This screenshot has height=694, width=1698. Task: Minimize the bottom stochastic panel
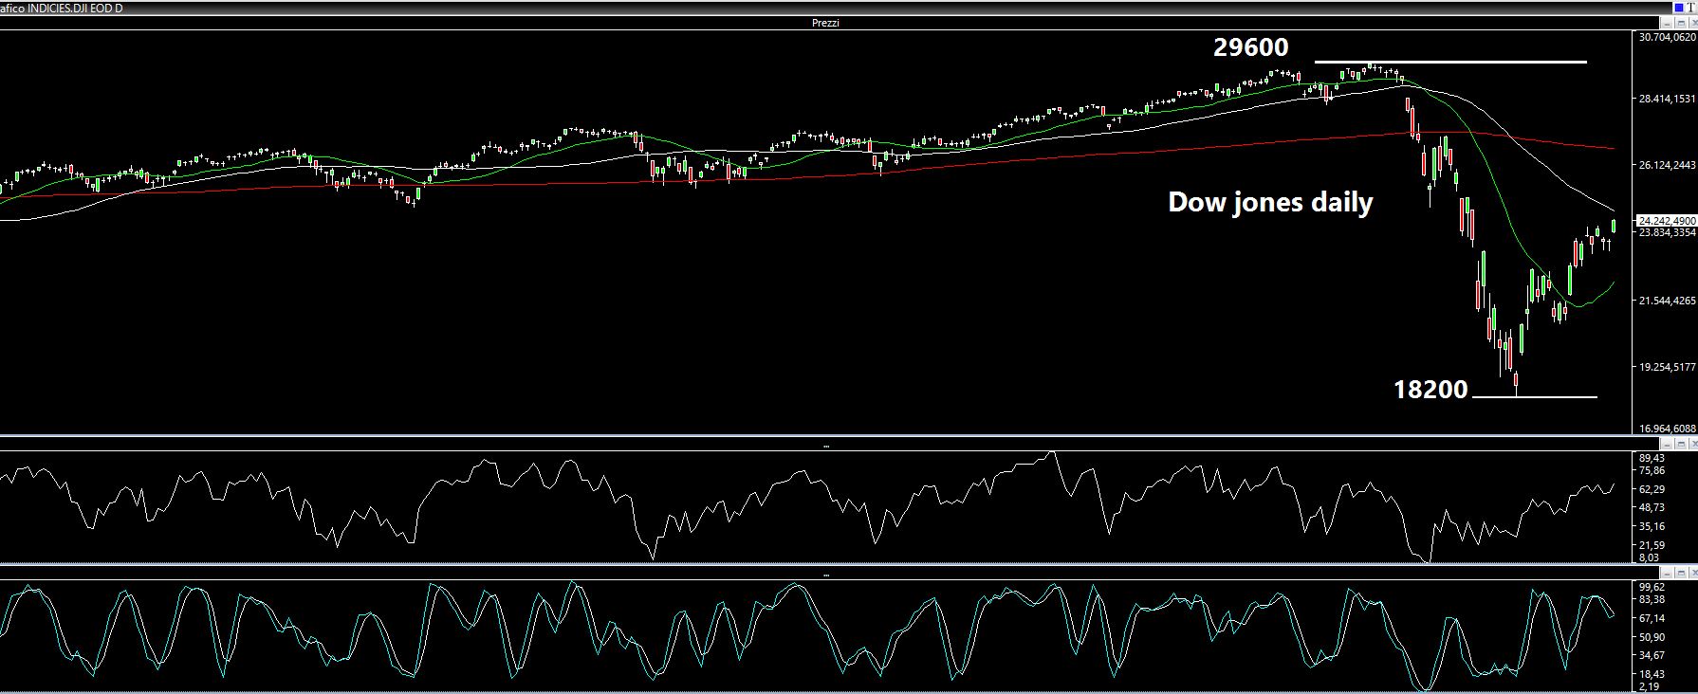pos(1667,574)
